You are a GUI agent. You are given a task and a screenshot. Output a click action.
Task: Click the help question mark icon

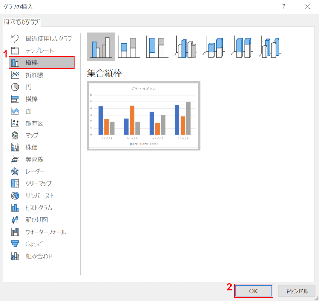click(284, 7)
